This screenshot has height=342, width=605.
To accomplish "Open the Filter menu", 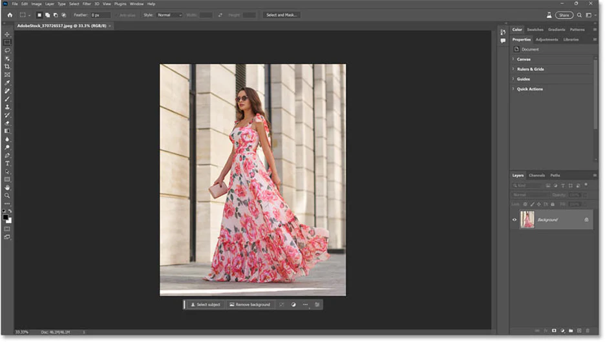I will point(87,4).
